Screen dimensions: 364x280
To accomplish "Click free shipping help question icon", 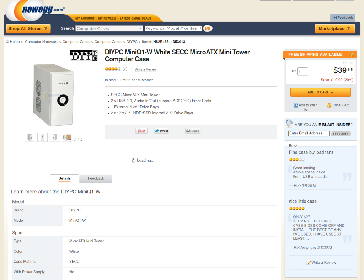I will [x=352, y=55].
